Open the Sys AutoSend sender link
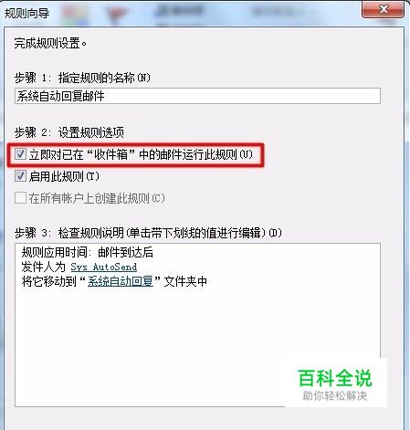Viewport: 410px width, 430px height. (104, 267)
